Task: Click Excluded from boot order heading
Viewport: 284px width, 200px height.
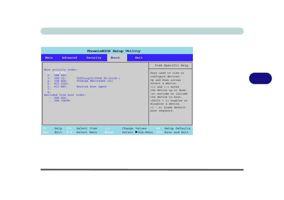Action: [x=65, y=95]
